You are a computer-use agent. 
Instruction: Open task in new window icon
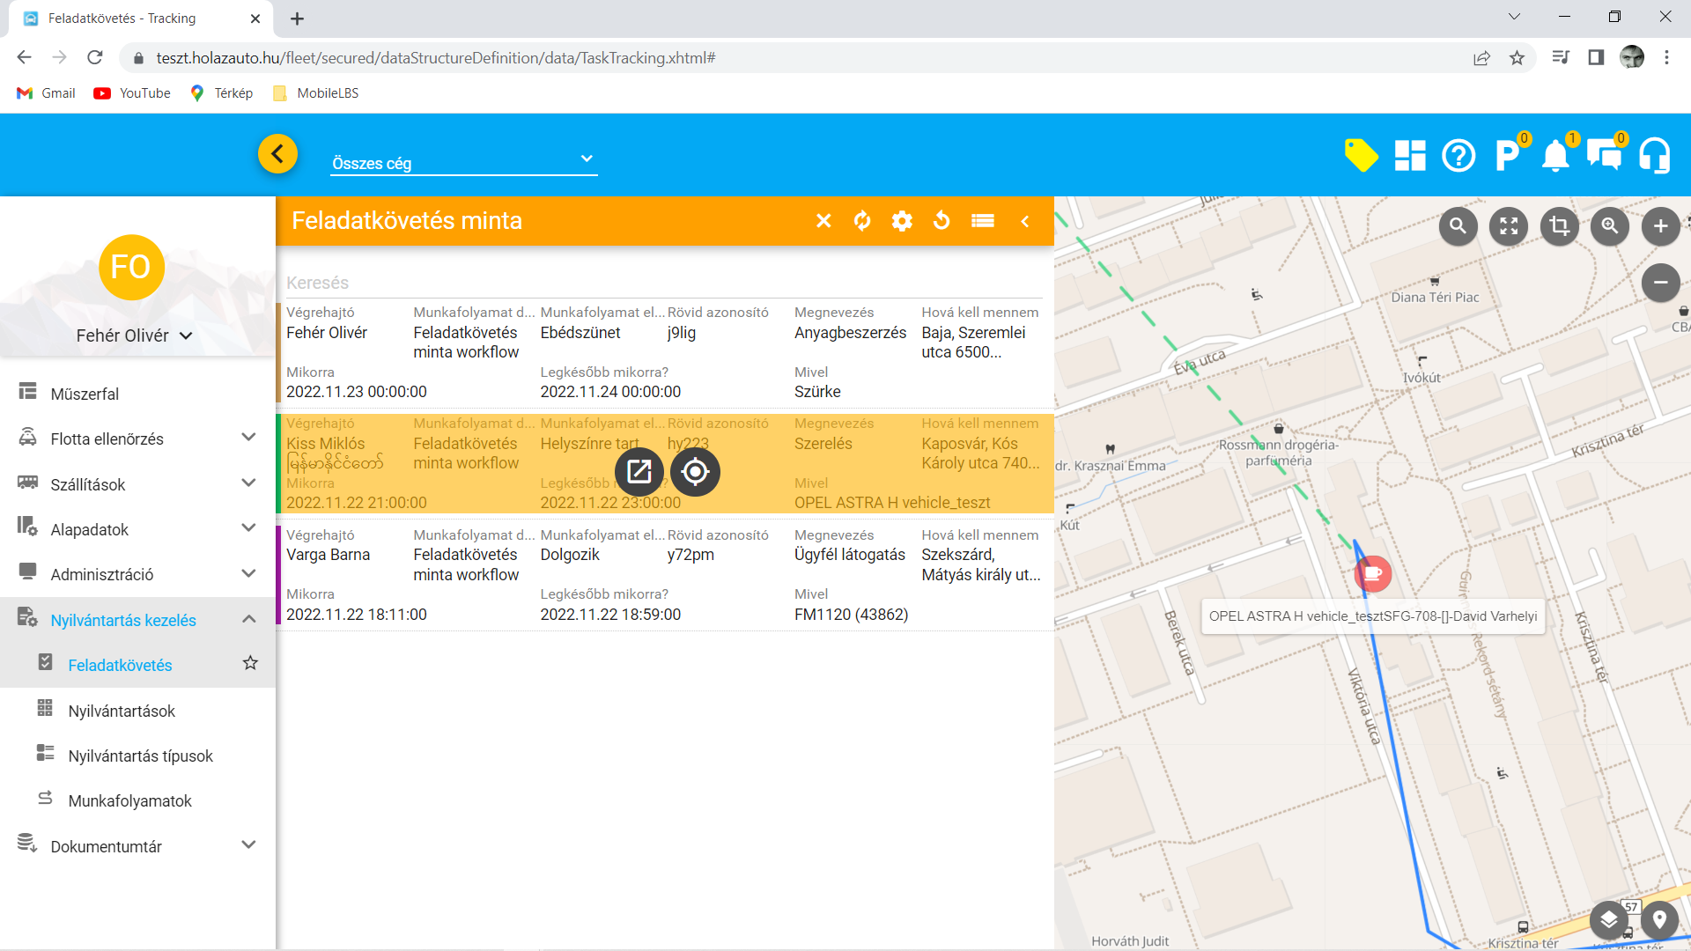point(639,472)
